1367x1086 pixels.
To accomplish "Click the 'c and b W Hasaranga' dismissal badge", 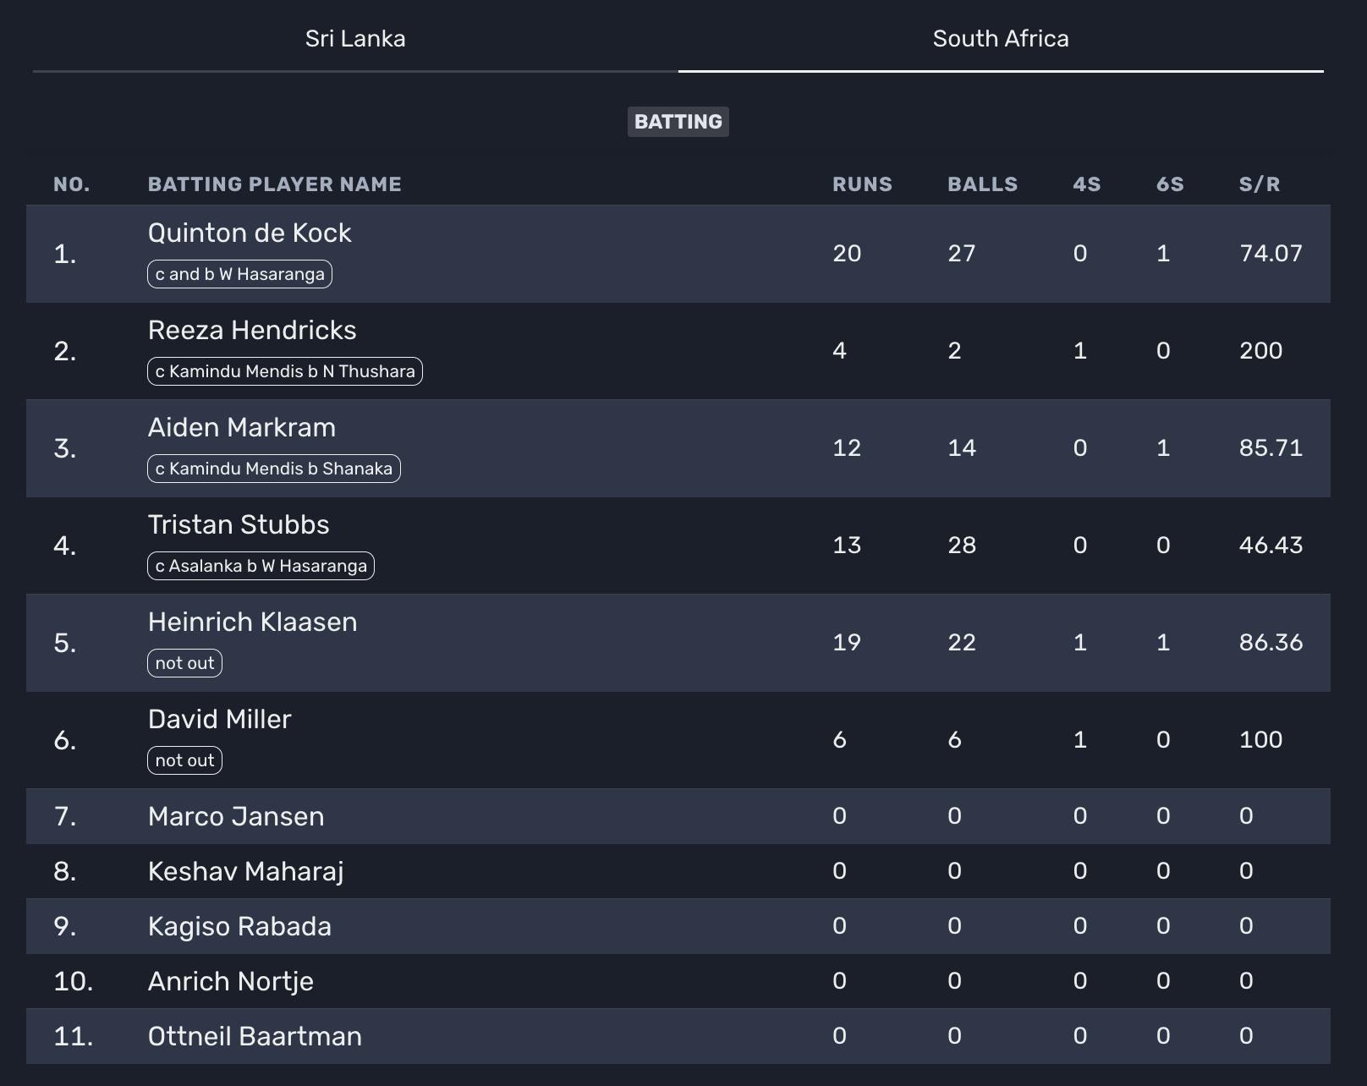I will pyautogui.click(x=239, y=274).
